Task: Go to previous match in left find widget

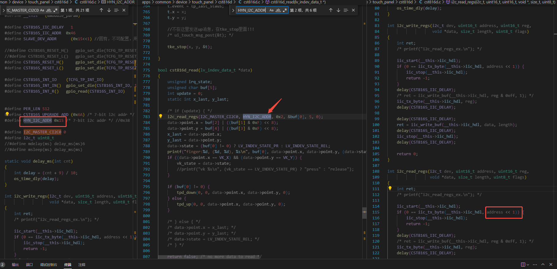Action: click(101, 10)
